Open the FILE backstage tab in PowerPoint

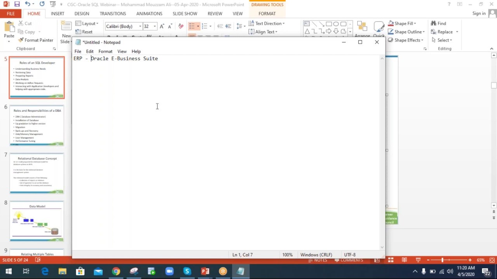[x=10, y=14]
